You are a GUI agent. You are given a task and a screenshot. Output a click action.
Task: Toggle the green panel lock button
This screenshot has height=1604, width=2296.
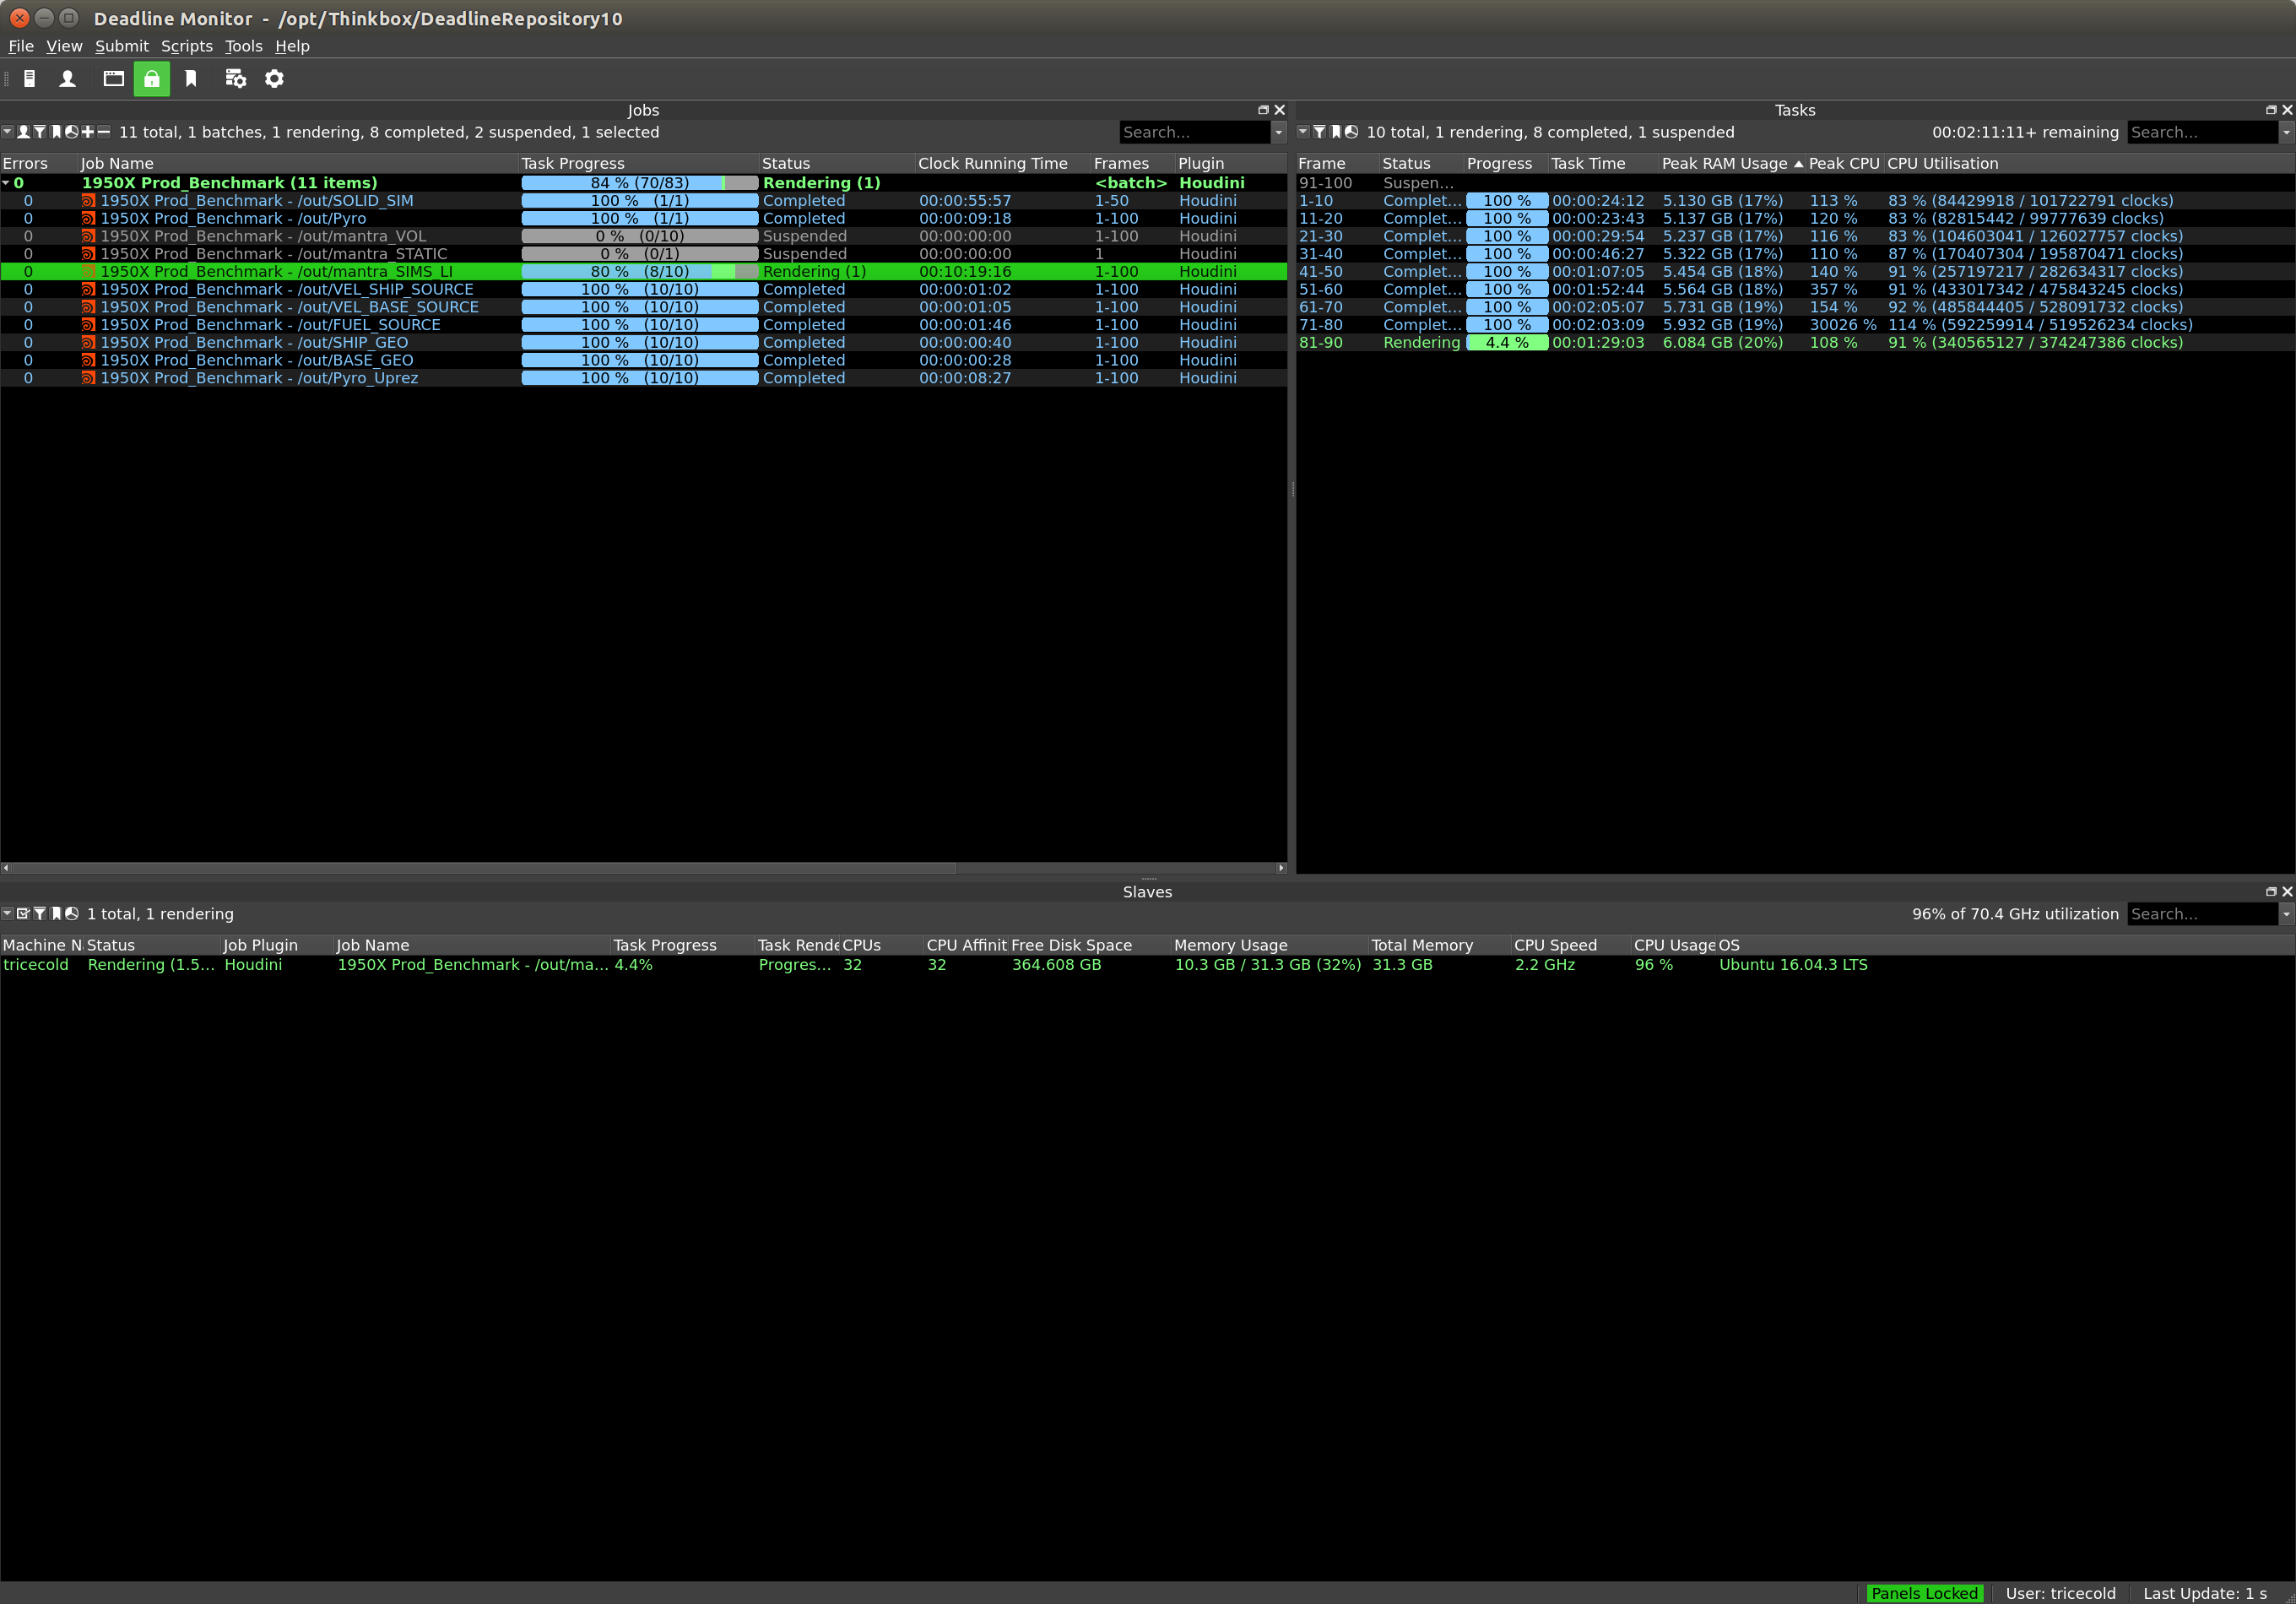point(152,79)
